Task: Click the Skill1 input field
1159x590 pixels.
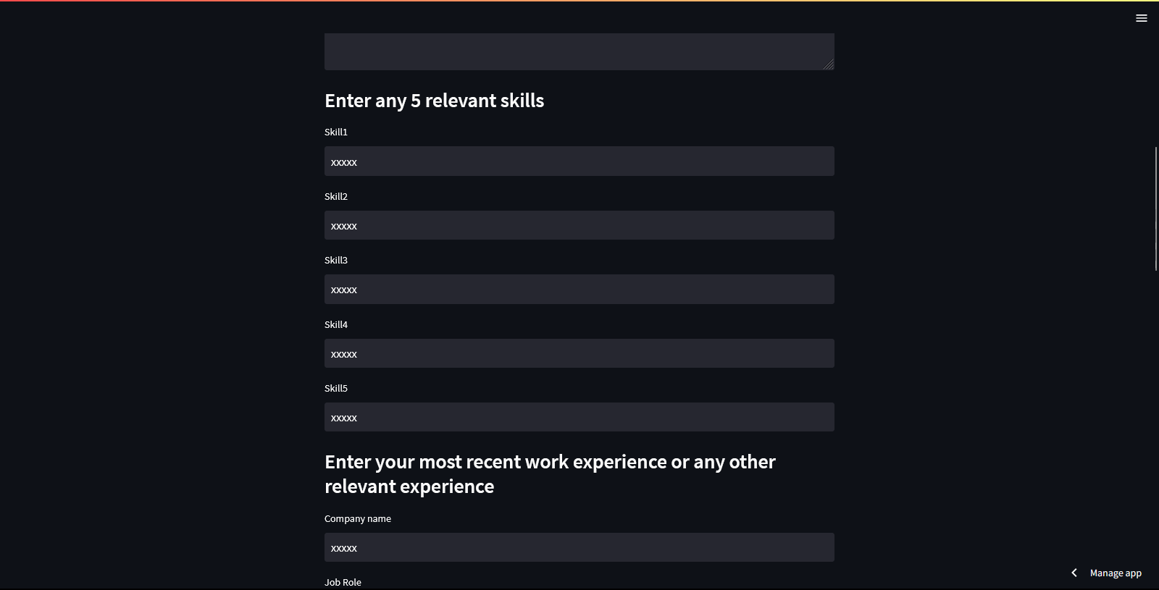Action: (579, 161)
